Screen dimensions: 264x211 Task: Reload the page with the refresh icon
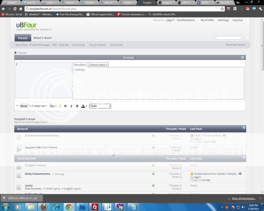[15, 9]
